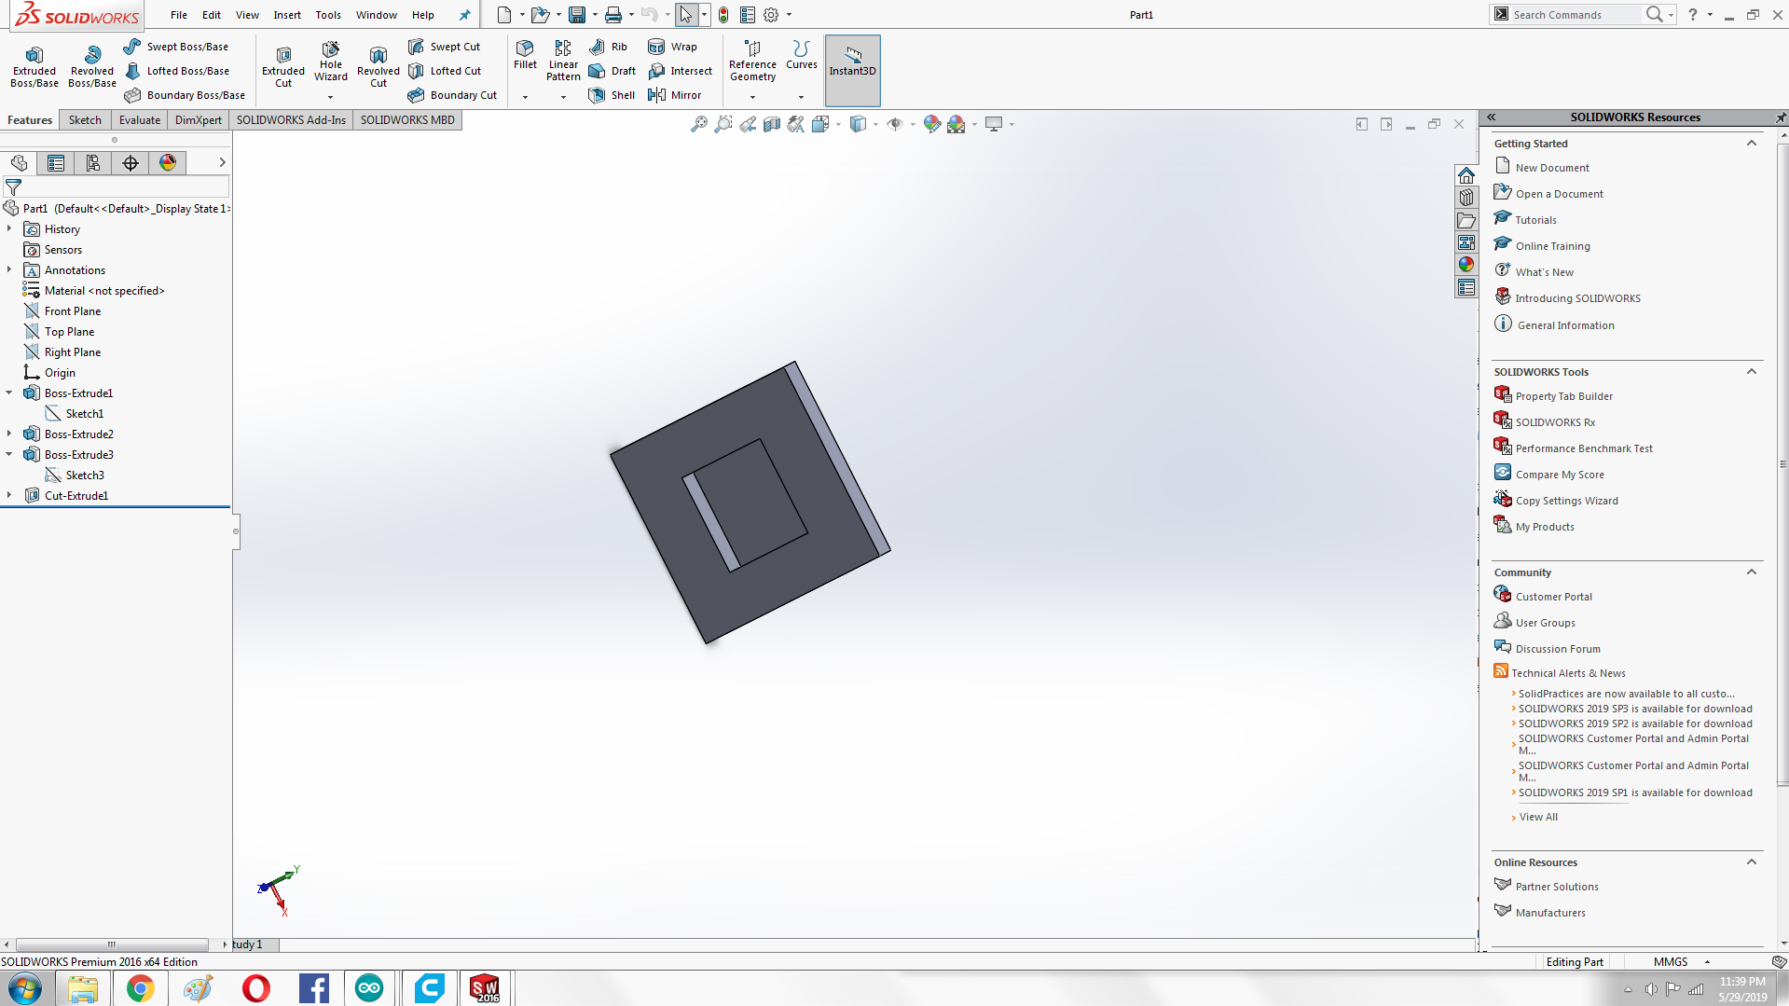
Task: Select the Extruded Boss/Base tool
Action: 34,67
